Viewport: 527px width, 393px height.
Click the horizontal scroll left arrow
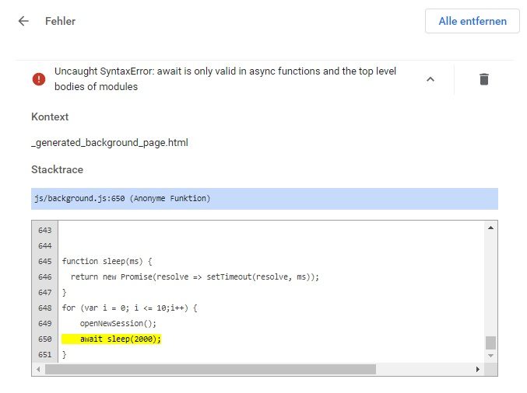38,369
